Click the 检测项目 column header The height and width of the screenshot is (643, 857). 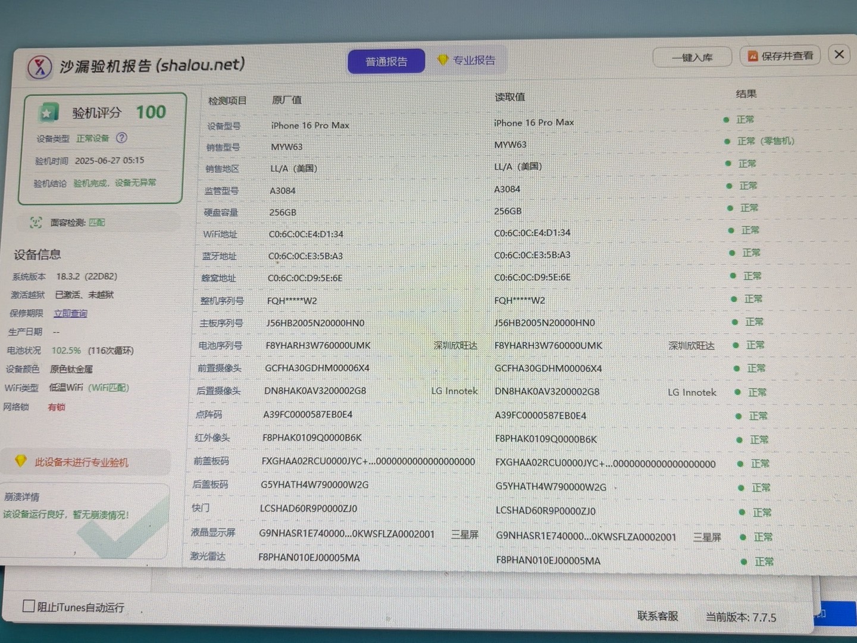(227, 101)
